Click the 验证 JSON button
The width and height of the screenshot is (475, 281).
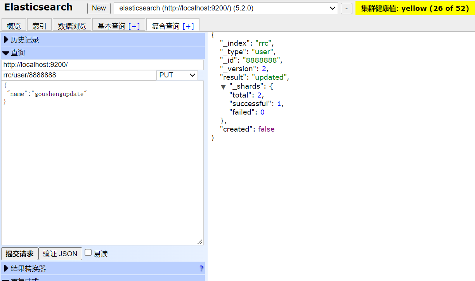[60, 254]
